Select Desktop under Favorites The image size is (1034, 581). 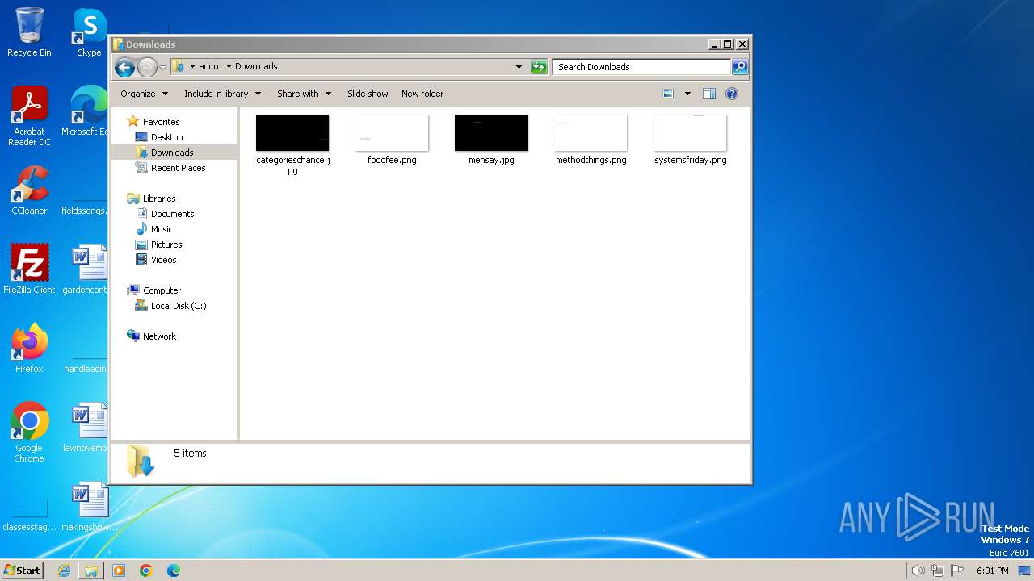[166, 137]
